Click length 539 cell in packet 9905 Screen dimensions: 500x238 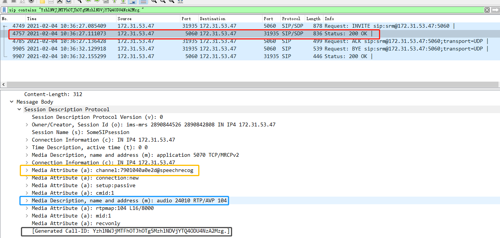click(317, 49)
